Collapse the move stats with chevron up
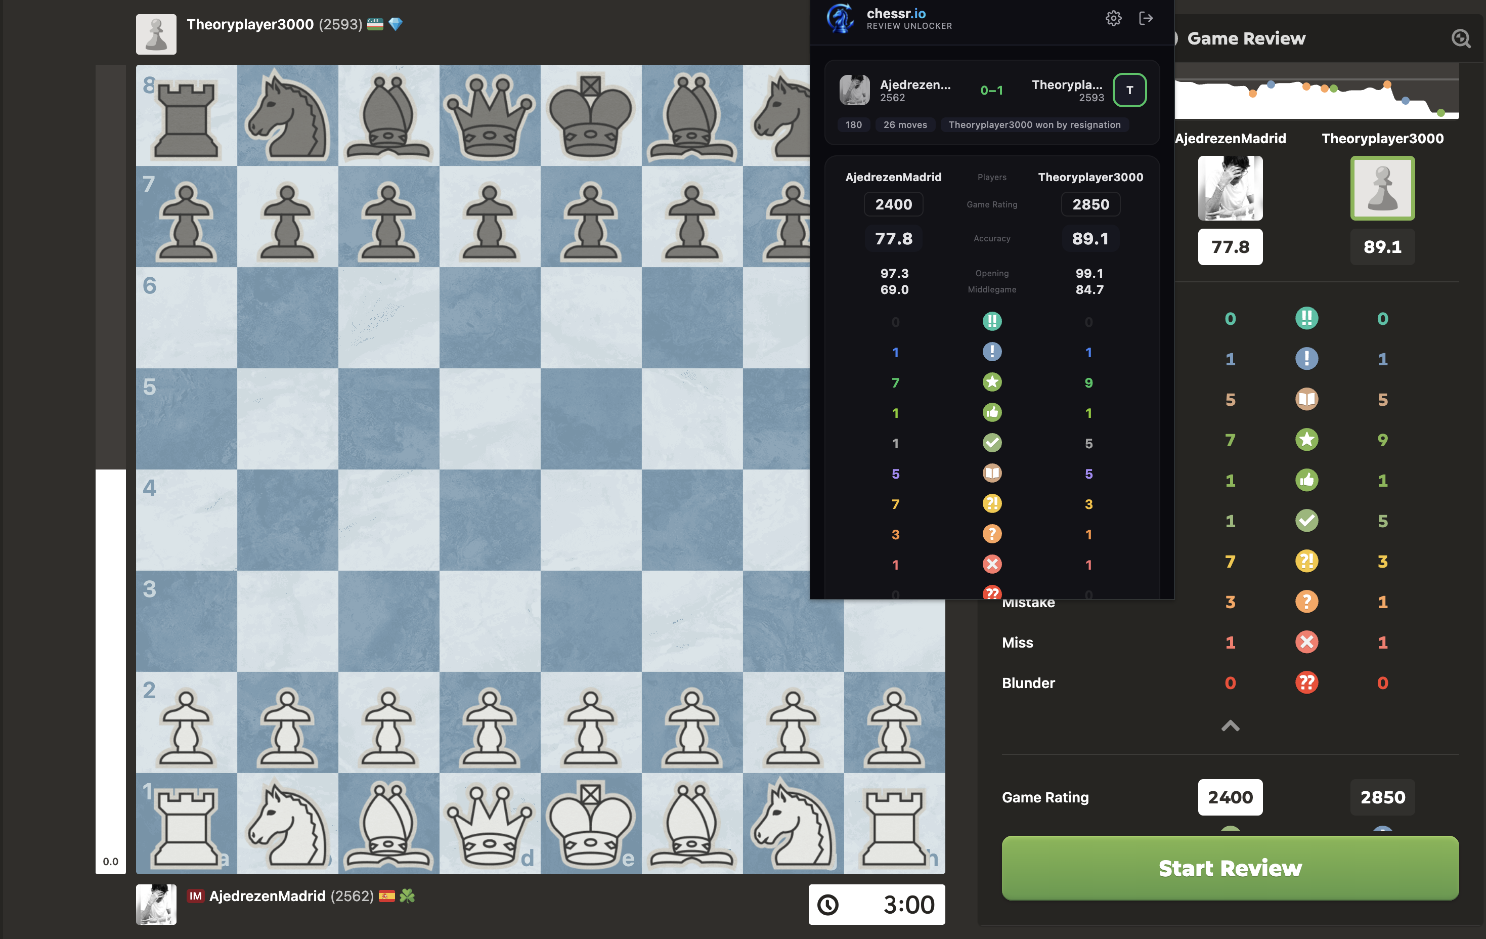1486x939 pixels. (1230, 726)
